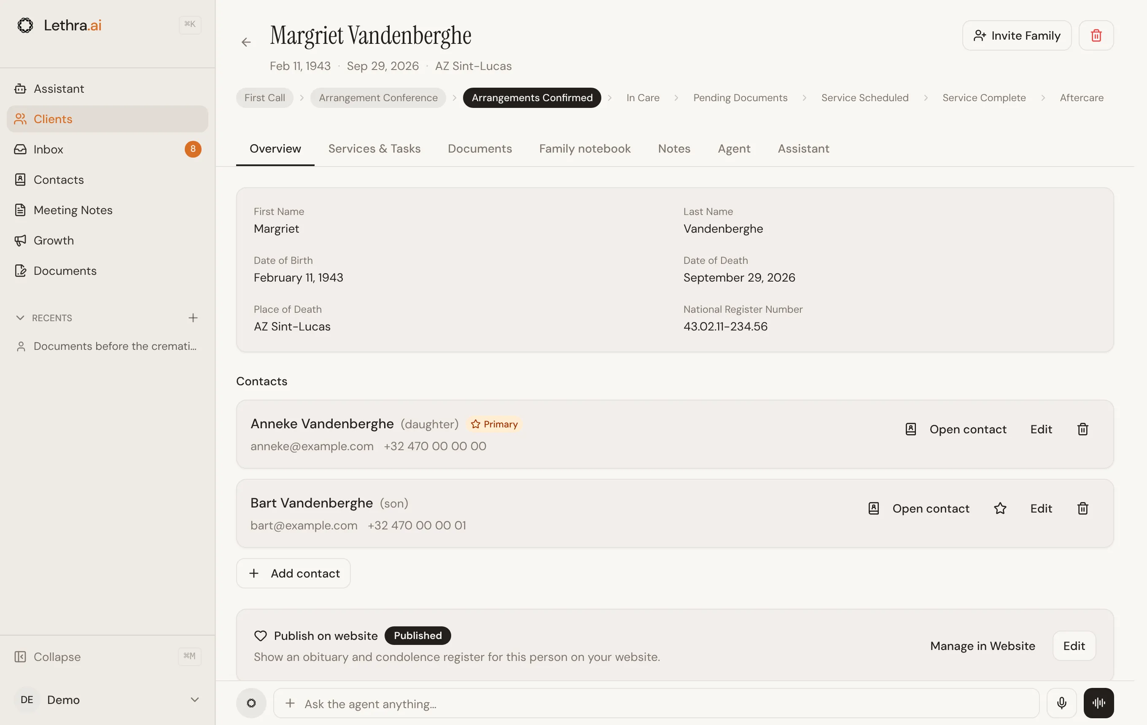Open Inbox in sidebar
Image resolution: width=1147 pixels, height=725 pixels.
click(108, 150)
